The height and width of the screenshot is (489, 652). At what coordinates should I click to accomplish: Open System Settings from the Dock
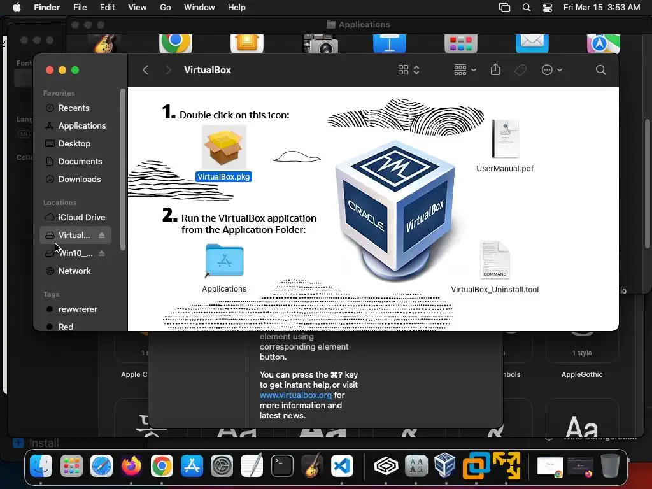(x=222, y=465)
